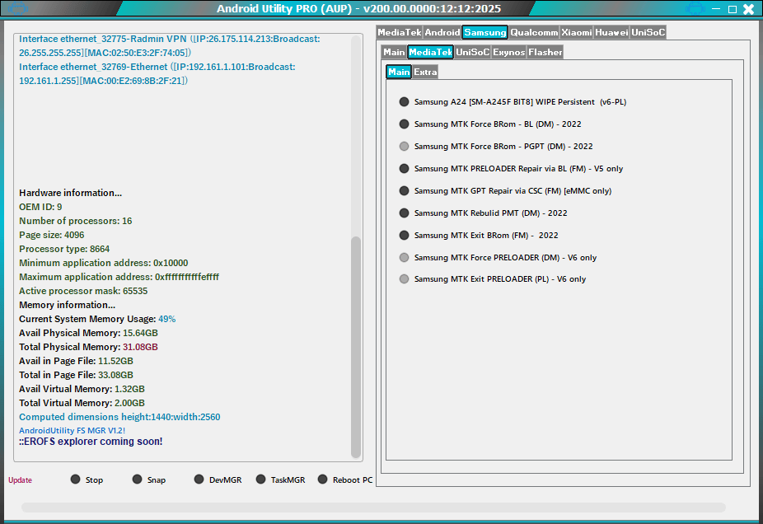763x524 pixels.
Task: Switch to the Qualcomm brand tab
Action: tap(534, 32)
